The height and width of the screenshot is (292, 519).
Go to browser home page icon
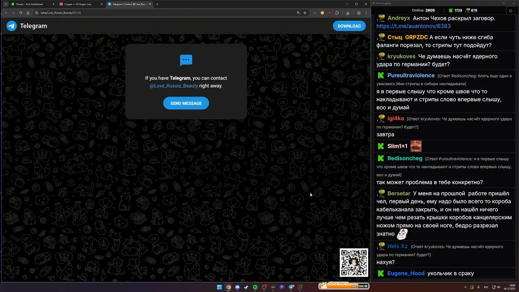pyautogui.click(x=28, y=13)
